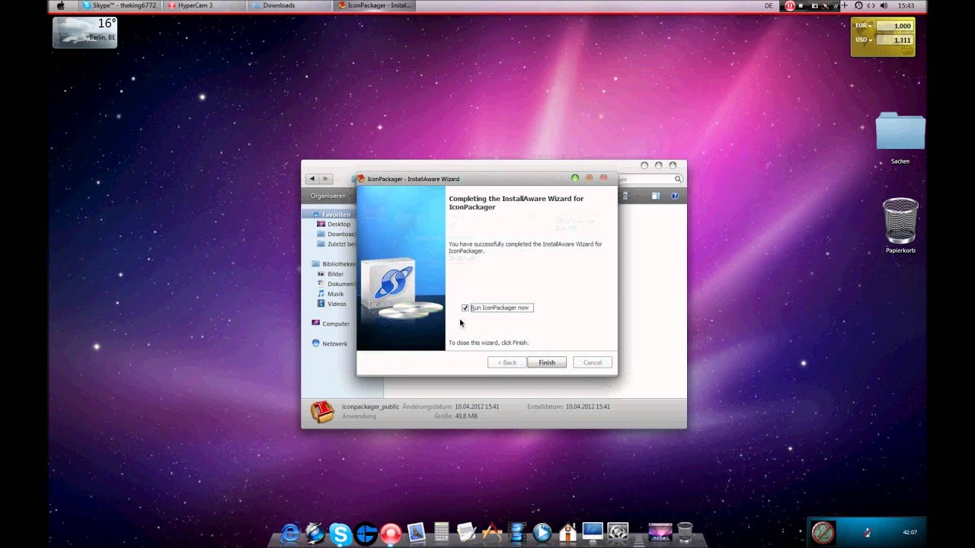
Task: Open red HyperCam dock icon
Action: click(x=391, y=534)
